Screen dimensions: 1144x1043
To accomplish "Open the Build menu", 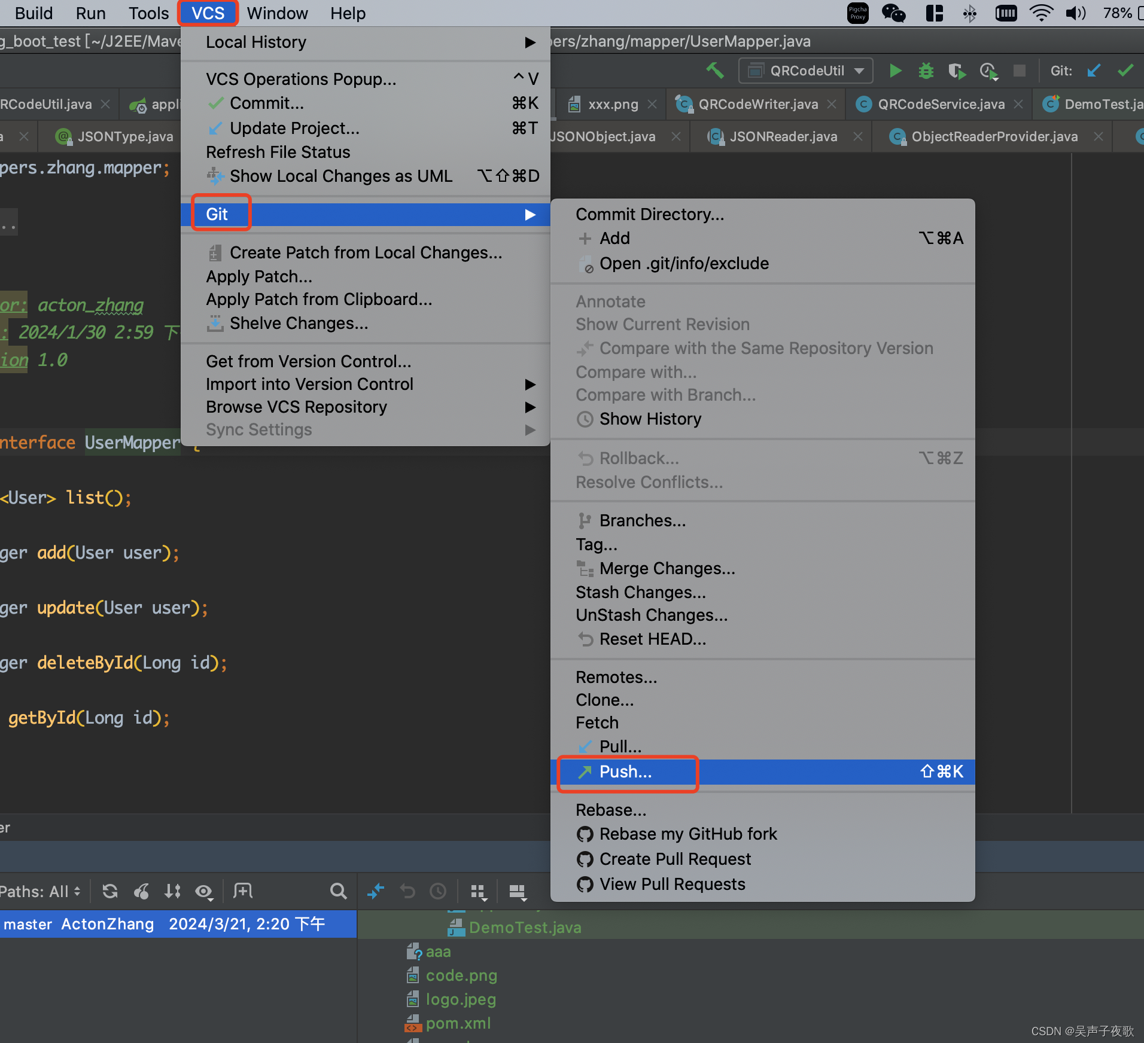I will click(x=34, y=13).
